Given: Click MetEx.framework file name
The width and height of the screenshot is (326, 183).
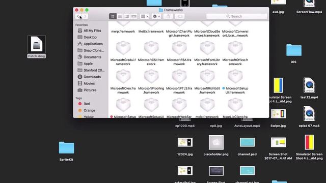Looking at the screenshot, I should 151,32.
